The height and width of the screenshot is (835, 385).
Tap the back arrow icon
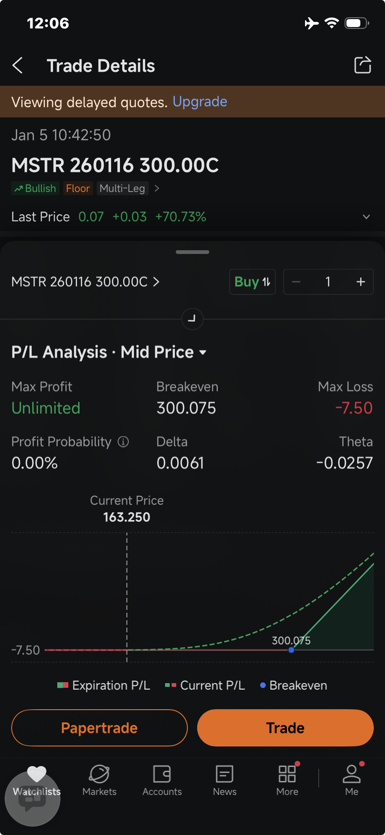(x=18, y=66)
